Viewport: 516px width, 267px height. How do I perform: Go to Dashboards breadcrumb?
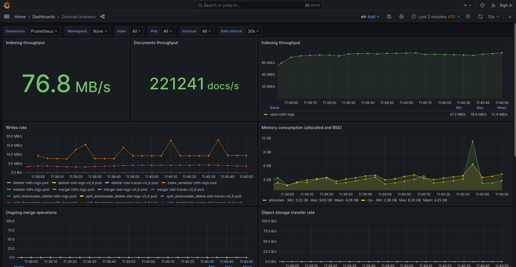pyautogui.click(x=44, y=17)
